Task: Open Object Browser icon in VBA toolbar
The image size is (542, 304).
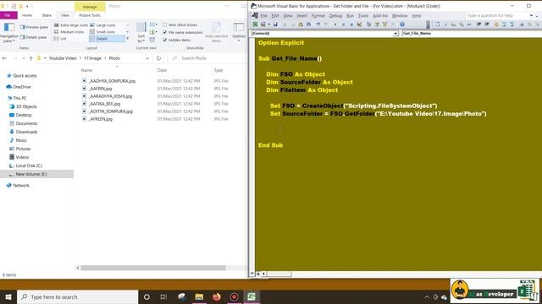Action: click(384, 24)
